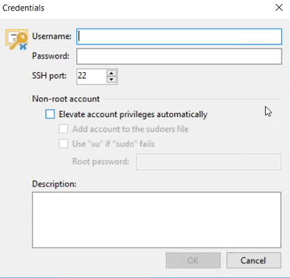Viewport: 290px width, 278px height.
Task: Confirm with the OK button
Action: point(193,261)
